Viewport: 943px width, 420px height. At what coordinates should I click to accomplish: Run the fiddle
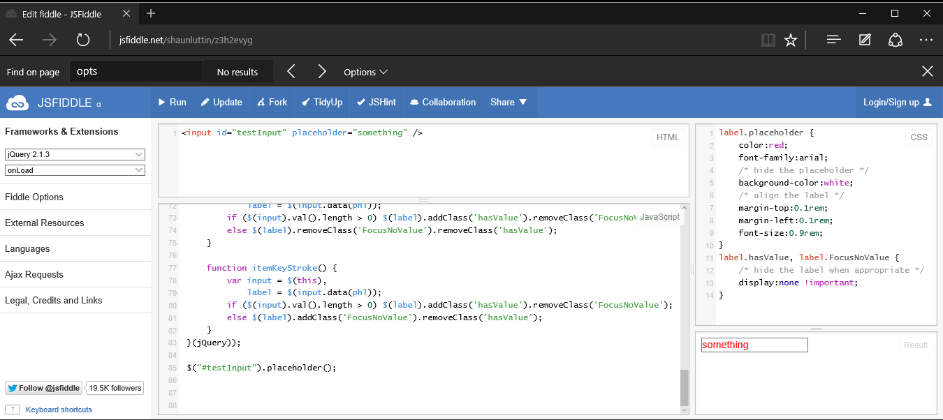(172, 102)
